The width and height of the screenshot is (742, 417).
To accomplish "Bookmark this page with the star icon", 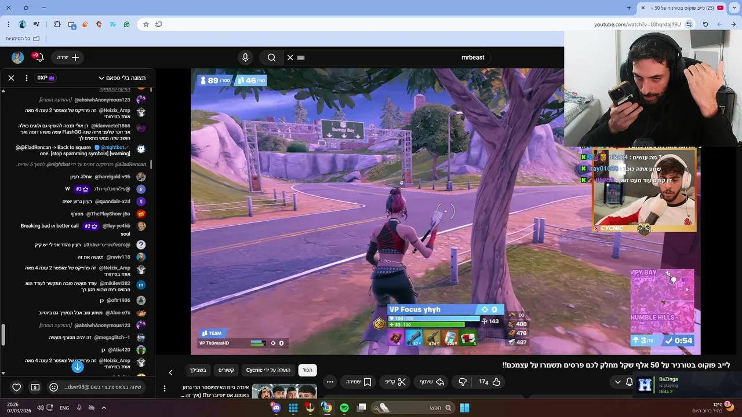I will [x=146, y=24].
